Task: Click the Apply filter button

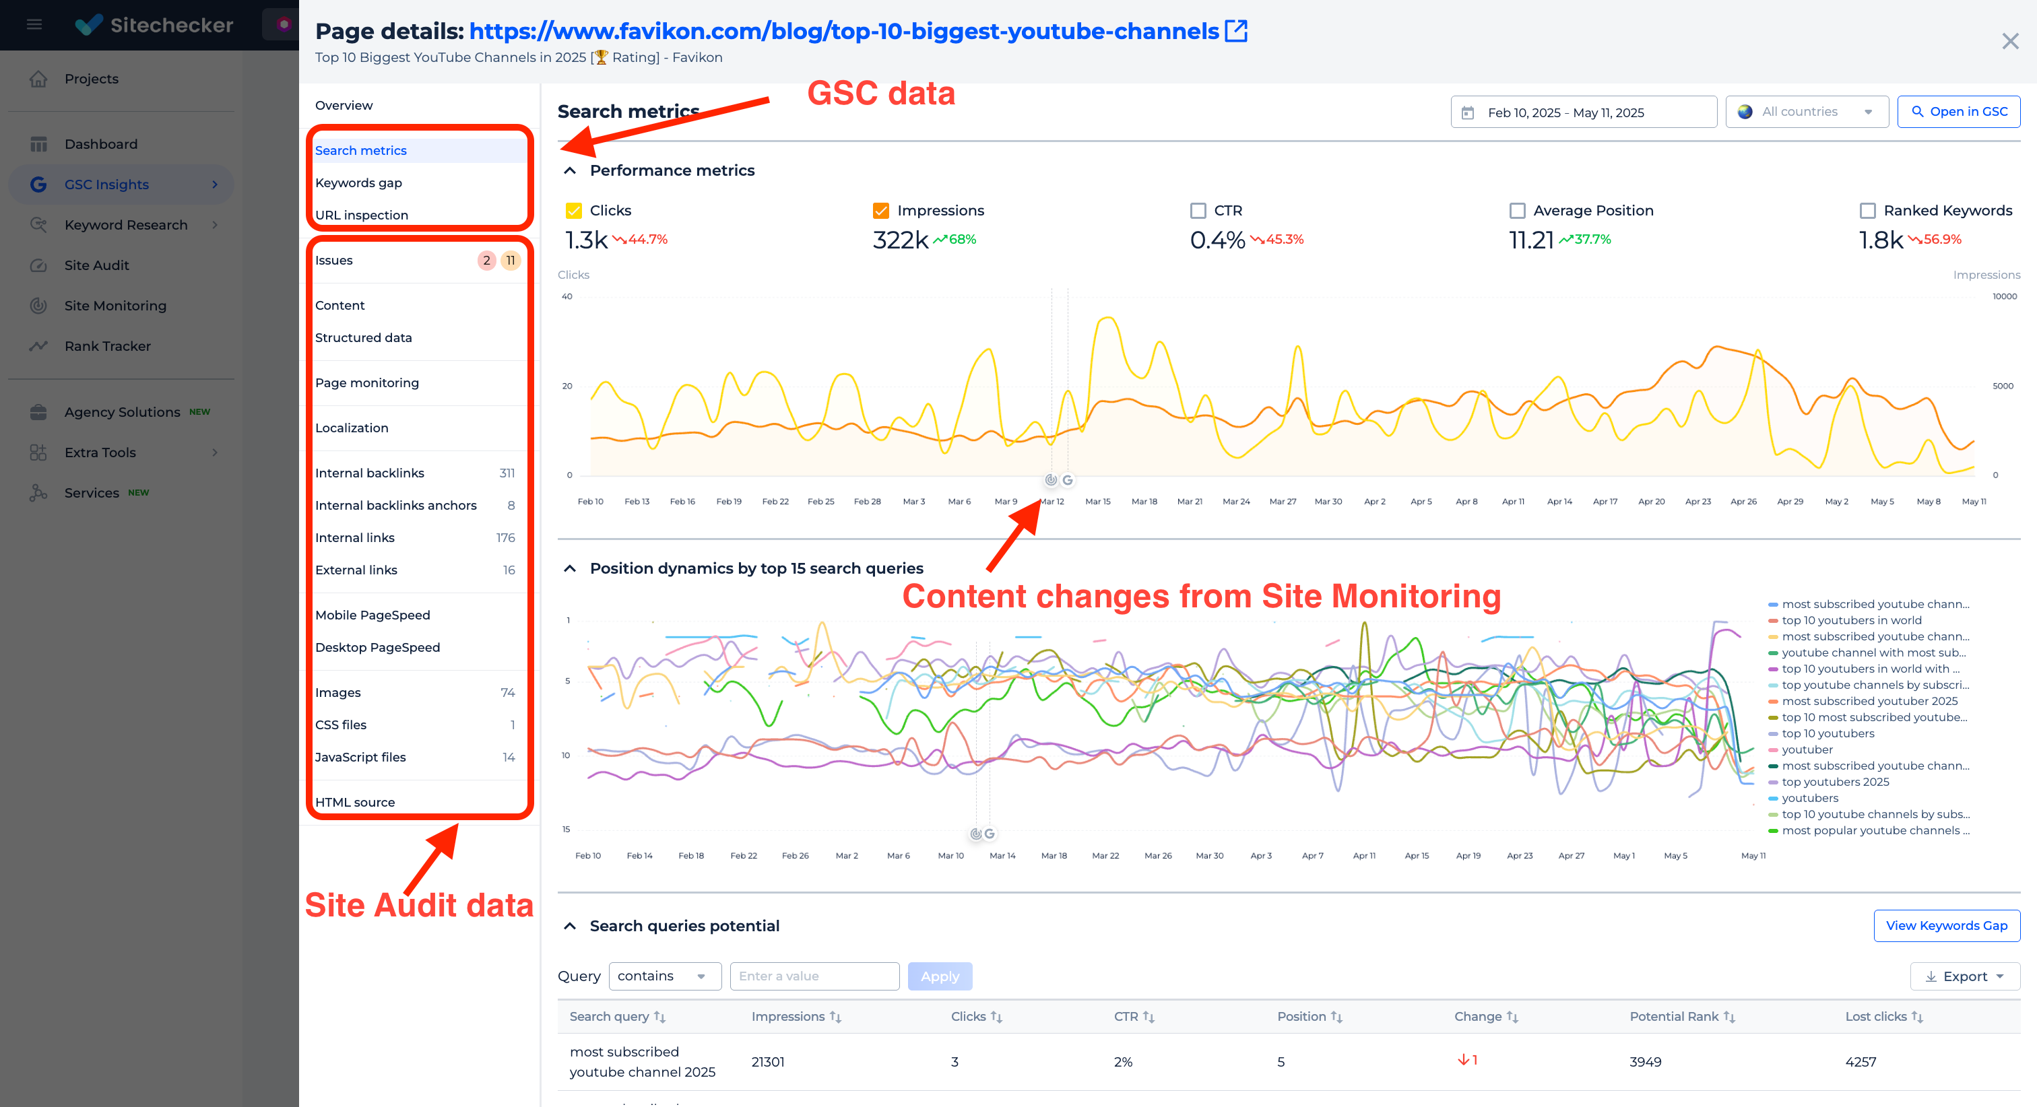Action: click(940, 976)
